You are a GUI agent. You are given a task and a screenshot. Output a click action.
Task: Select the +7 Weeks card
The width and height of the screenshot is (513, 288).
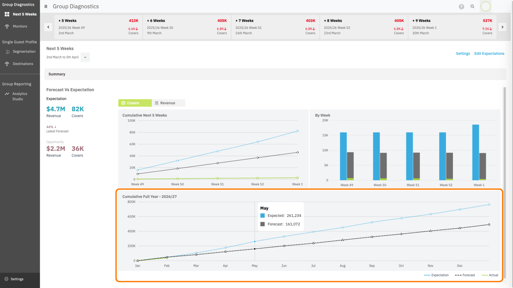[x=275, y=27]
